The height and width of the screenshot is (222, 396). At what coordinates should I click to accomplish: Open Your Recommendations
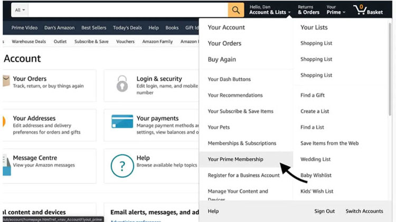235,95
